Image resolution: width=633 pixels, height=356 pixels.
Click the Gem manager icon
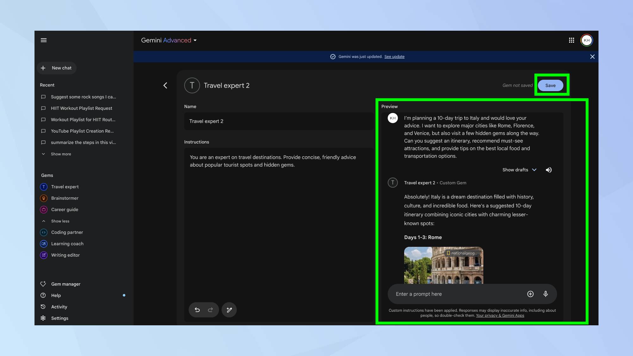click(x=43, y=284)
